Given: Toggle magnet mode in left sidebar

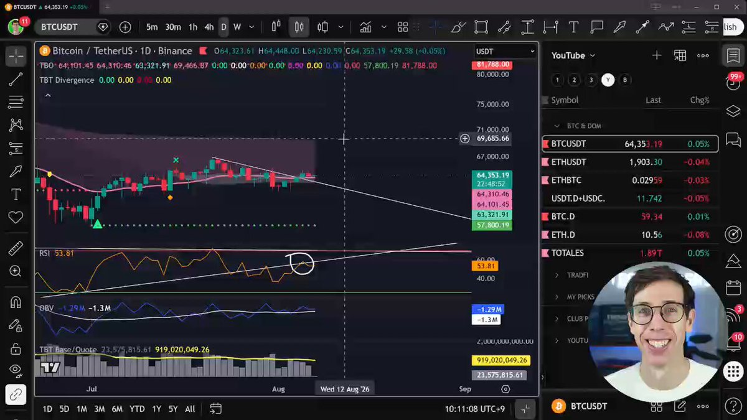Looking at the screenshot, I should point(16,303).
